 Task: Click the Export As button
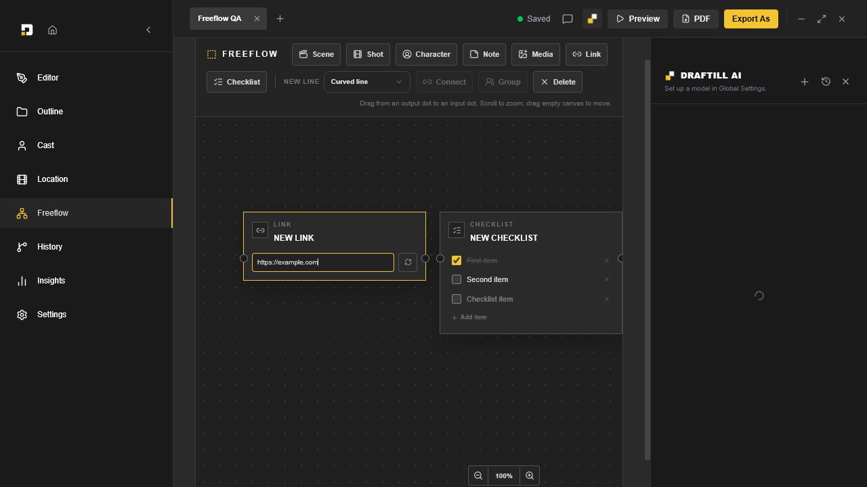(750, 19)
